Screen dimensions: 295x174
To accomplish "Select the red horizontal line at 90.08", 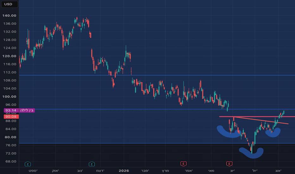I will coord(257,117).
